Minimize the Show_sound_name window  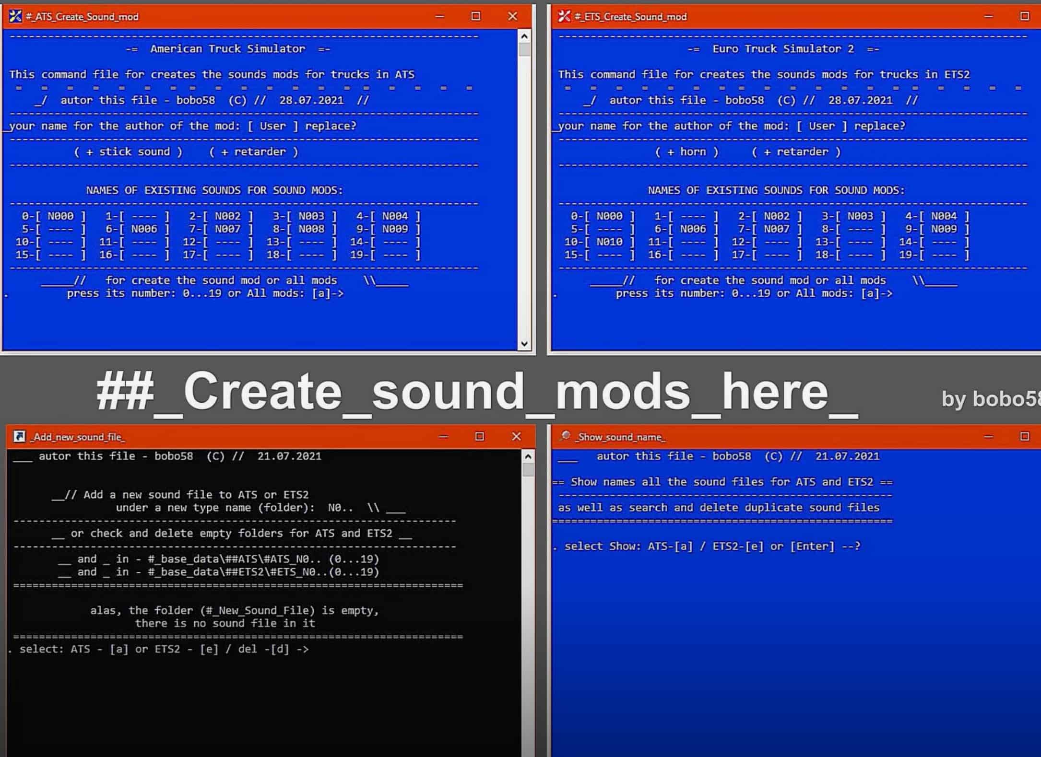point(988,436)
